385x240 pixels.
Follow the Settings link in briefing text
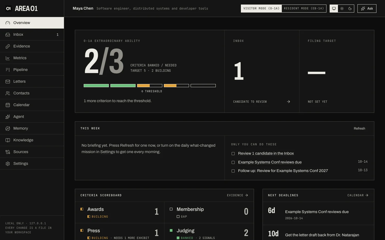tap(107, 152)
